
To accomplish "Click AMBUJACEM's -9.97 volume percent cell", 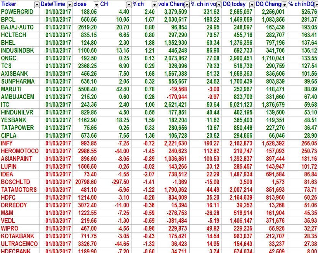I will tap(213, 97).
